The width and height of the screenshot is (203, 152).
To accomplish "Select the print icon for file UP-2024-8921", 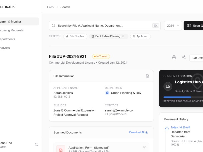I will [174, 58].
